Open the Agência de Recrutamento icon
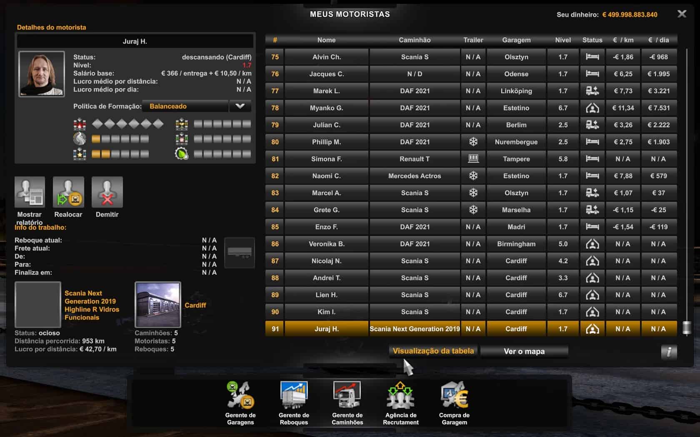The height and width of the screenshot is (437, 700). (x=400, y=396)
